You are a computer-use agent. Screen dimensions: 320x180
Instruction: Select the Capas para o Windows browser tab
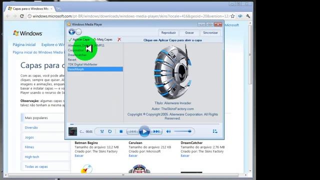tap(30, 9)
